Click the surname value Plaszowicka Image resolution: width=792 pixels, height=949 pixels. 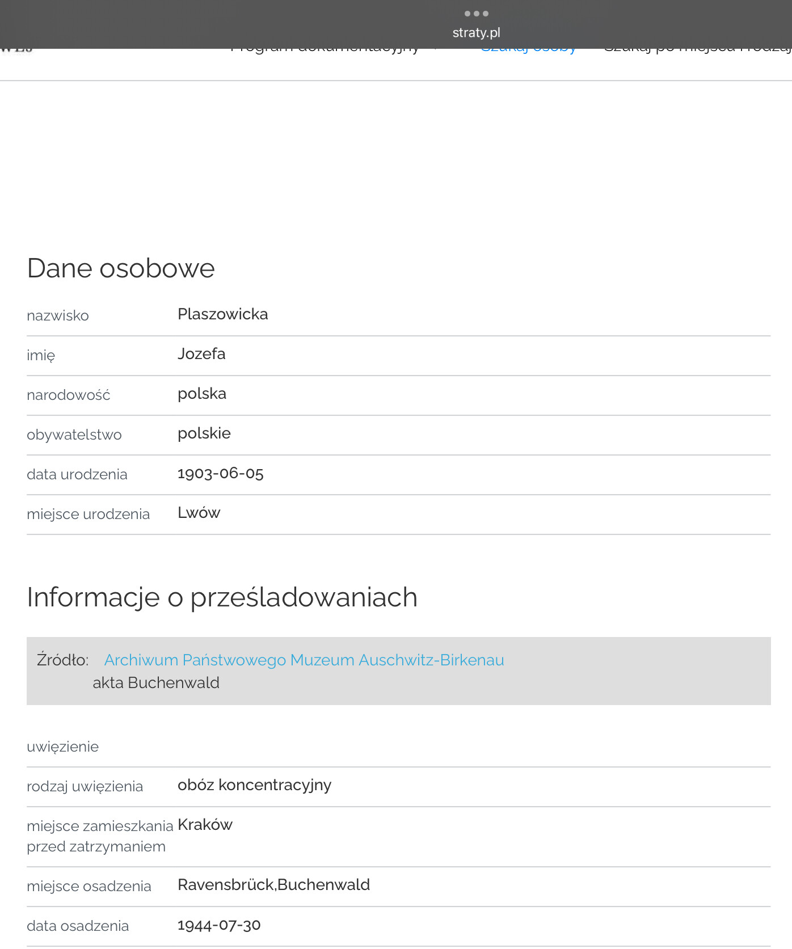222,314
